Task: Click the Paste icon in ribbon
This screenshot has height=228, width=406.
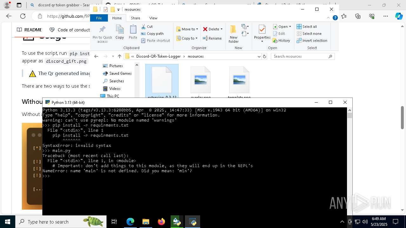Action: click(133, 32)
